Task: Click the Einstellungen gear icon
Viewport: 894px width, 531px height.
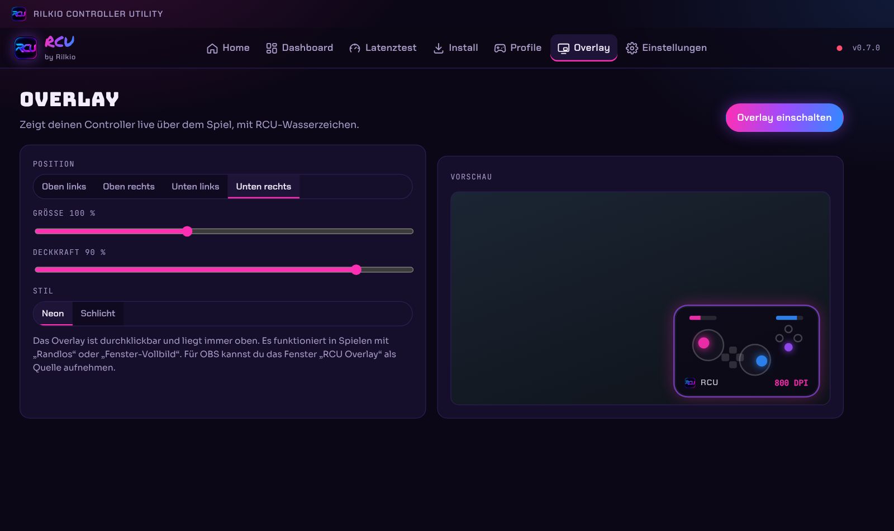Action: point(632,48)
